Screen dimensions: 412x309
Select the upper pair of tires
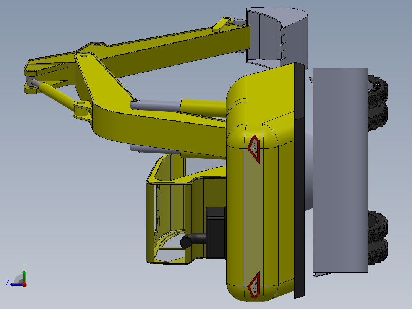(x=378, y=102)
